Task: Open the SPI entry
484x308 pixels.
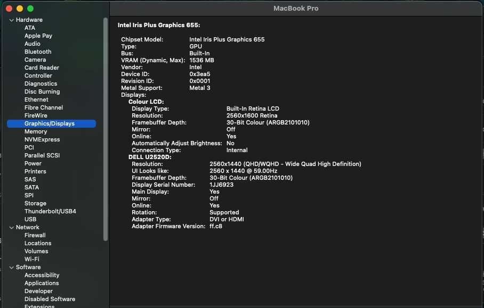Action: pyautogui.click(x=29, y=196)
